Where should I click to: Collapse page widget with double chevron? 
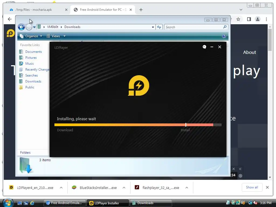[240, 169]
